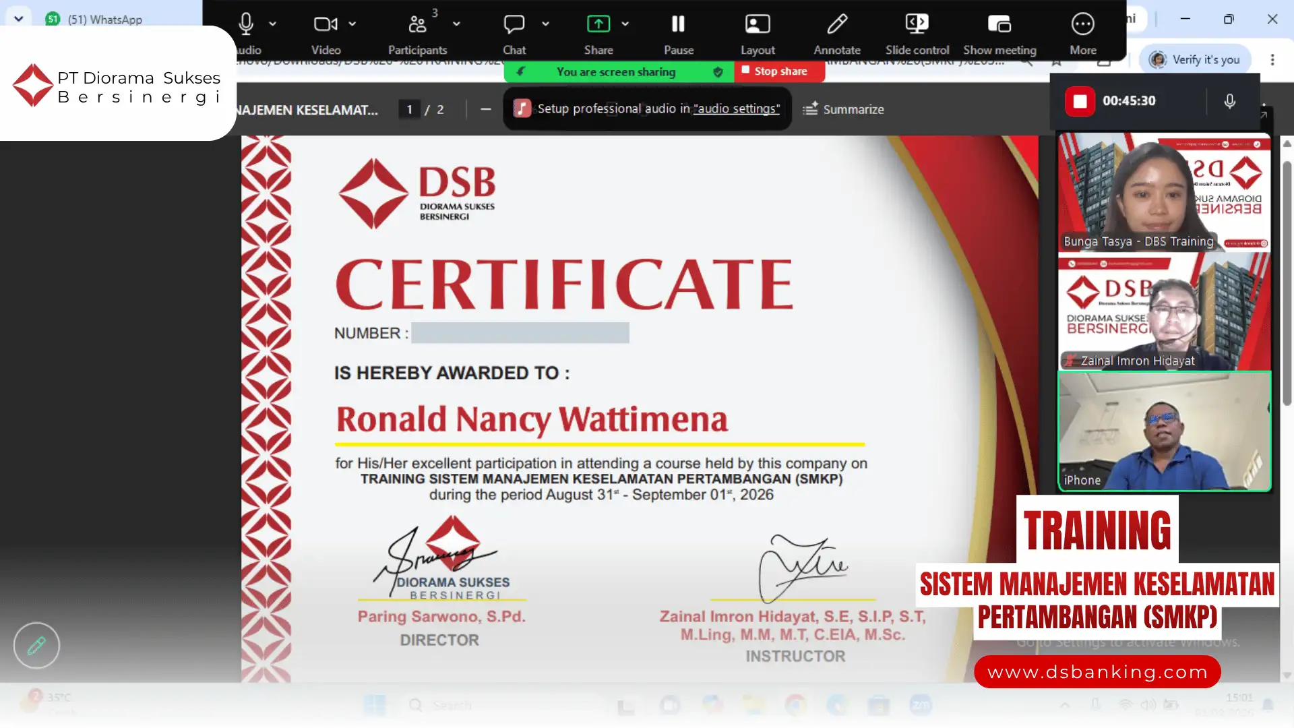The height and width of the screenshot is (728, 1294).
Task: Click the PDF title NAJEMEN KESELAMAT...
Action: pos(307,110)
